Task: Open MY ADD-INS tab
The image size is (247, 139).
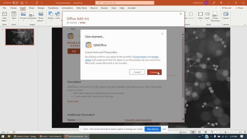Action: 72,23
